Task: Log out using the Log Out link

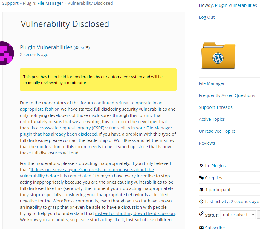Action: pyautogui.click(x=207, y=17)
